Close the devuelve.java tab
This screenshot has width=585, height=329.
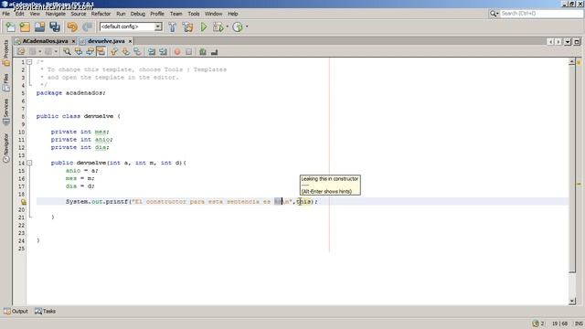[x=130, y=41]
